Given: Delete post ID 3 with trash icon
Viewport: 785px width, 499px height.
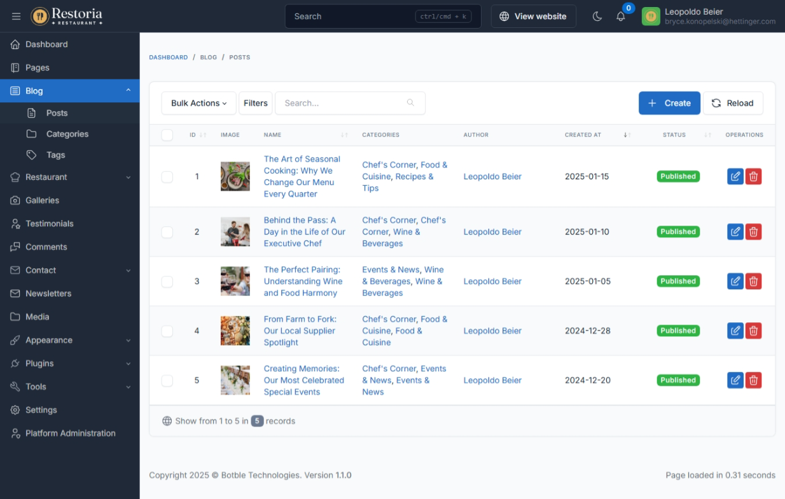Looking at the screenshot, I should pyautogui.click(x=753, y=281).
